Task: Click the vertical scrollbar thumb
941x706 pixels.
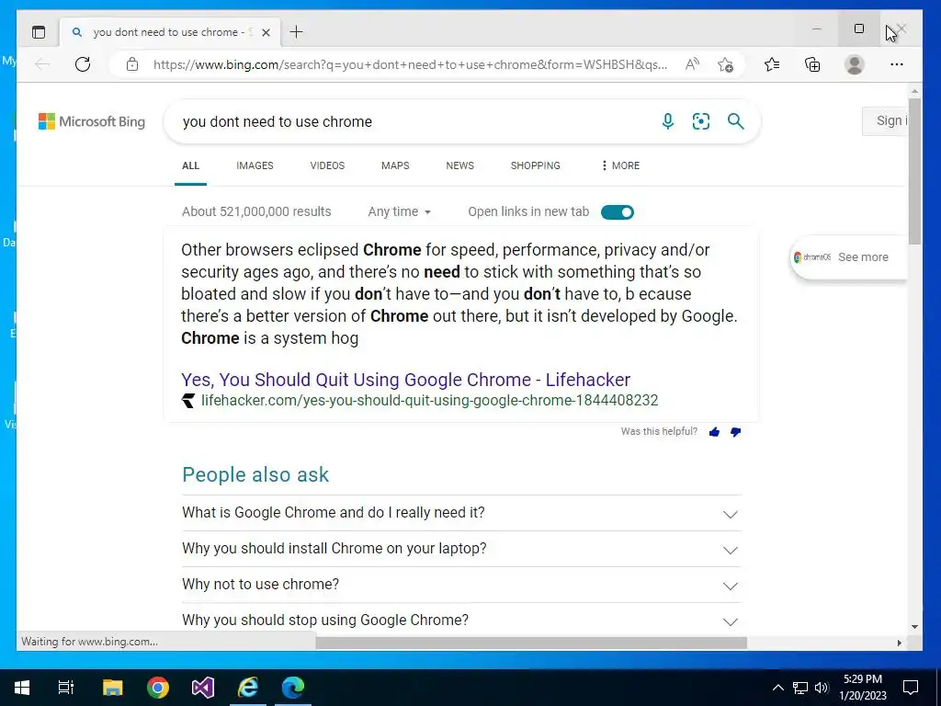Action: [x=914, y=171]
